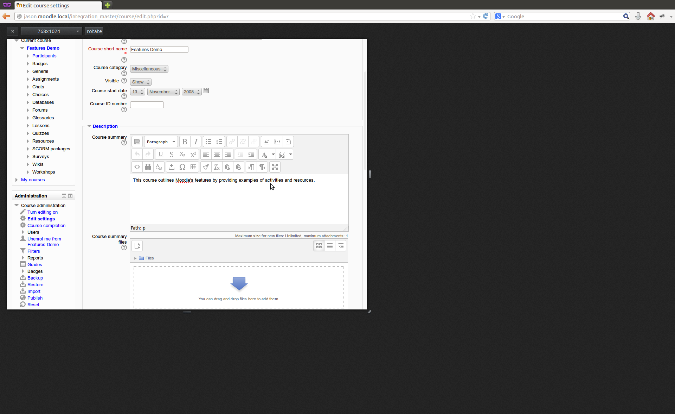Align text left in editor

(206, 154)
